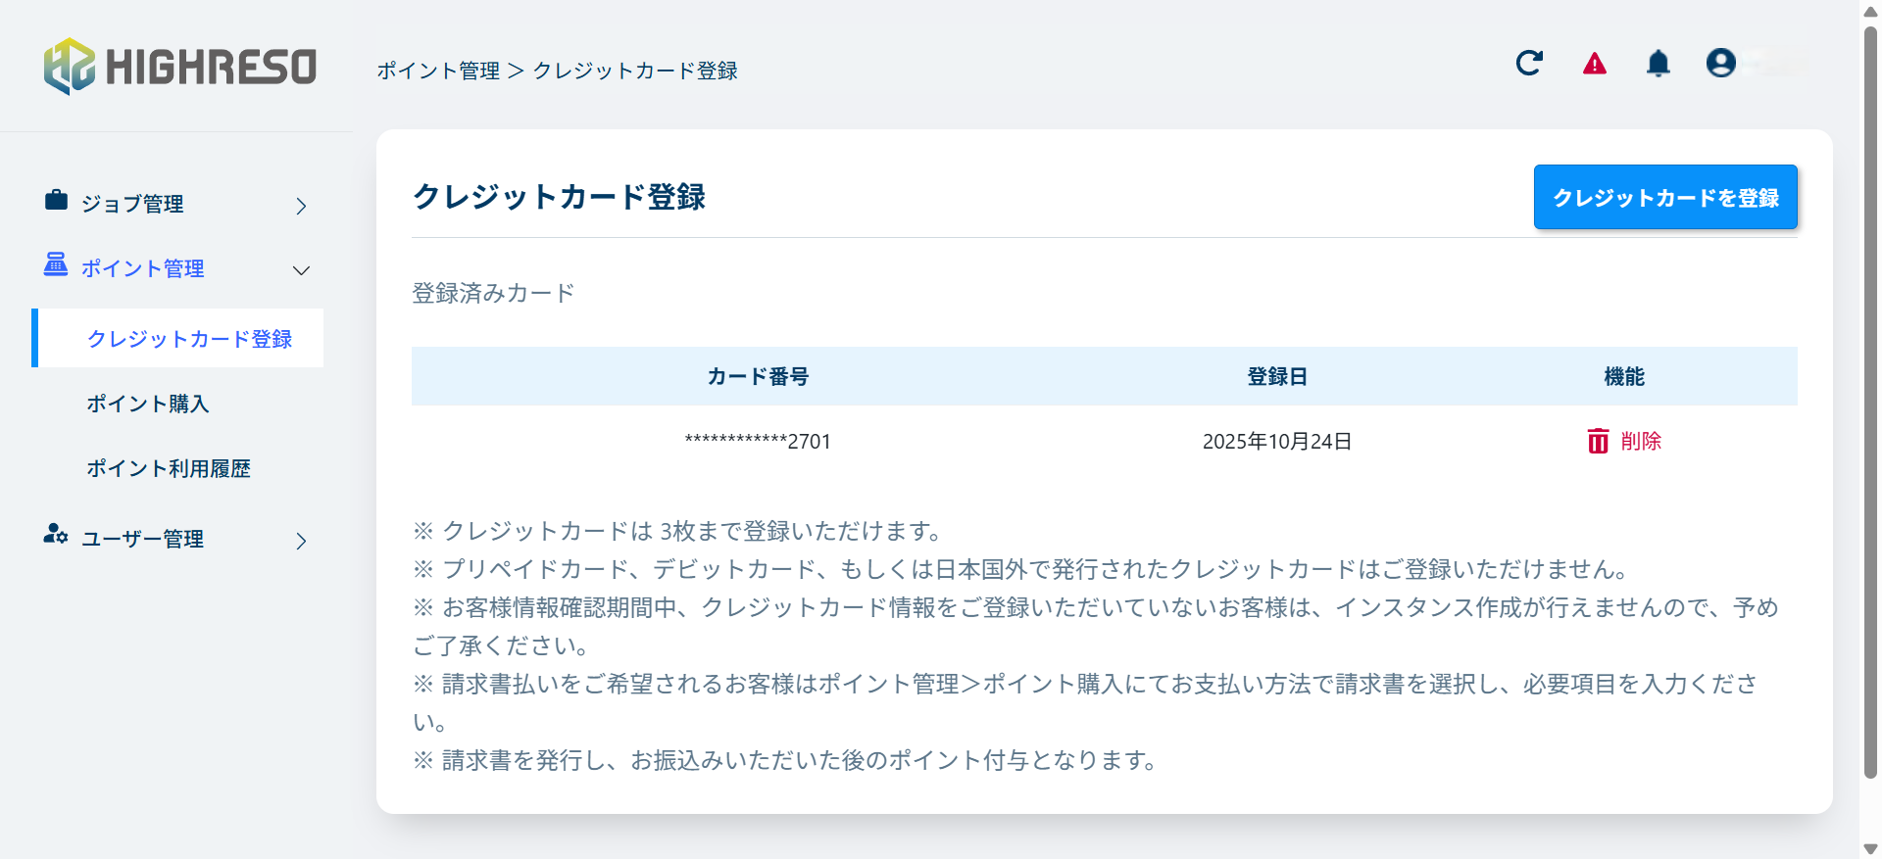
Task: Select クレジットカード登録 in sidebar
Action: [189, 339]
